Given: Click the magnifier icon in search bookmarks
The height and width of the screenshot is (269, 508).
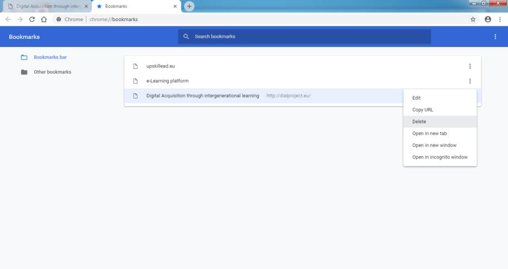Looking at the screenshot, I should [x=186, y=37].
